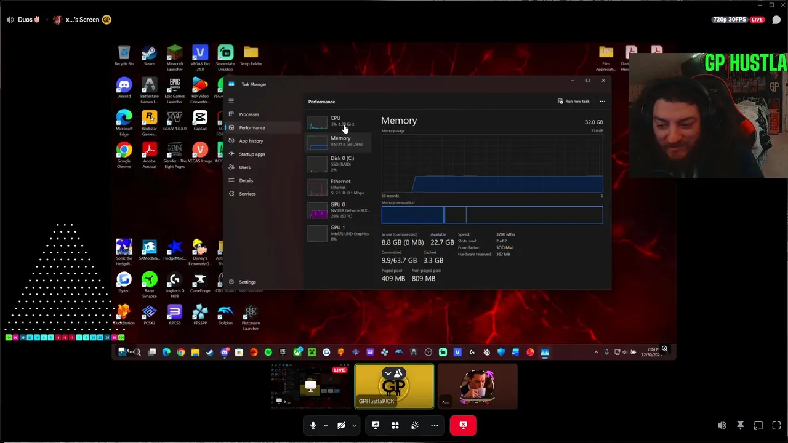Click red stop watching stream button
This screenshot has width=788, height=443.
tap(463, 425)
